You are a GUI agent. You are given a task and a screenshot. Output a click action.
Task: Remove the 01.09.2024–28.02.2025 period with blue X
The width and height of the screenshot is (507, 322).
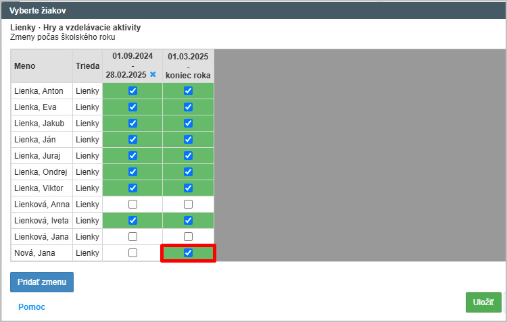[153, 75]
